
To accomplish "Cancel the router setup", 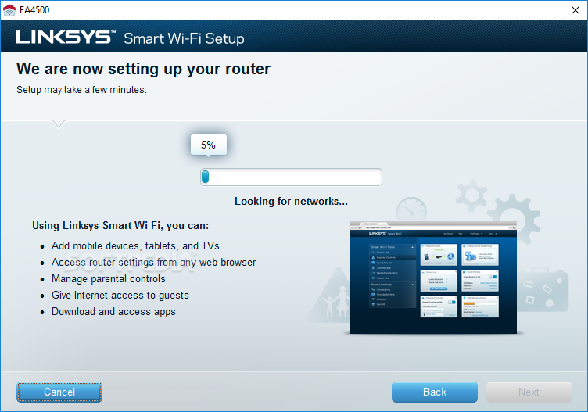I will 59,392.
